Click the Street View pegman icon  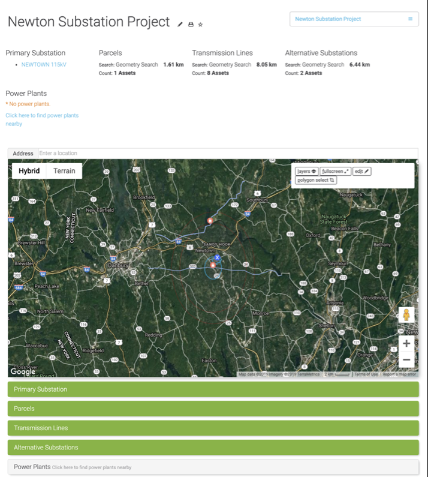[406, 315]
